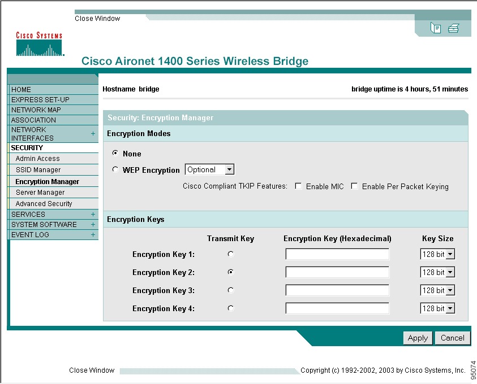Open Key Size dropdown for Key 4
Viewport: 477px width, 384px height.
click(x=437, y=308)
